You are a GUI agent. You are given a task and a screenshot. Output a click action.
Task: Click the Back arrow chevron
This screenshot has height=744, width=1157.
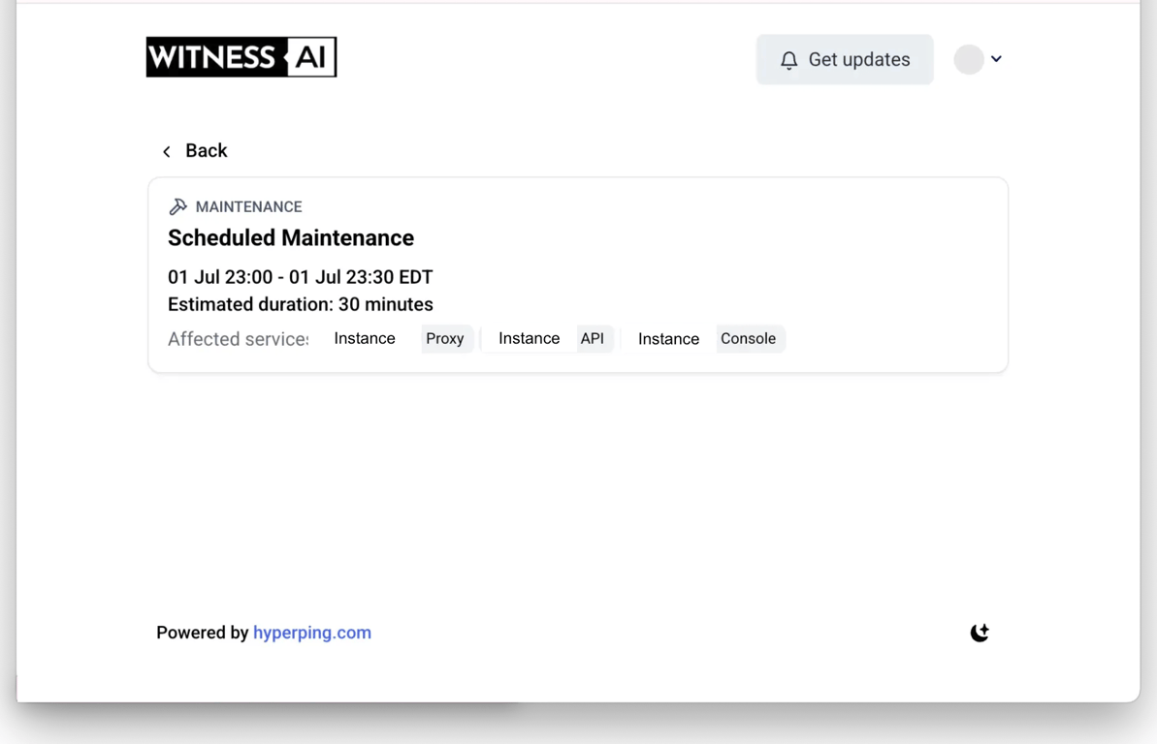point(167,151)
